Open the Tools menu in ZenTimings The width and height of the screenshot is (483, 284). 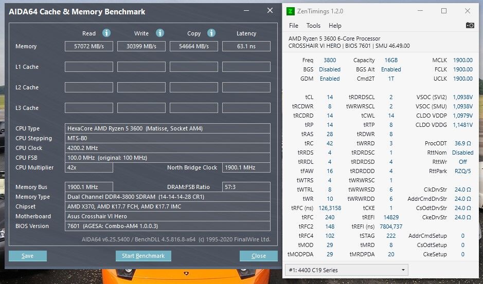pos(313,26)
